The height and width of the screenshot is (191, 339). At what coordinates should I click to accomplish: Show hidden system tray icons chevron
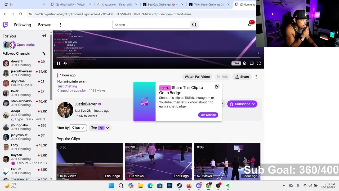284,186
